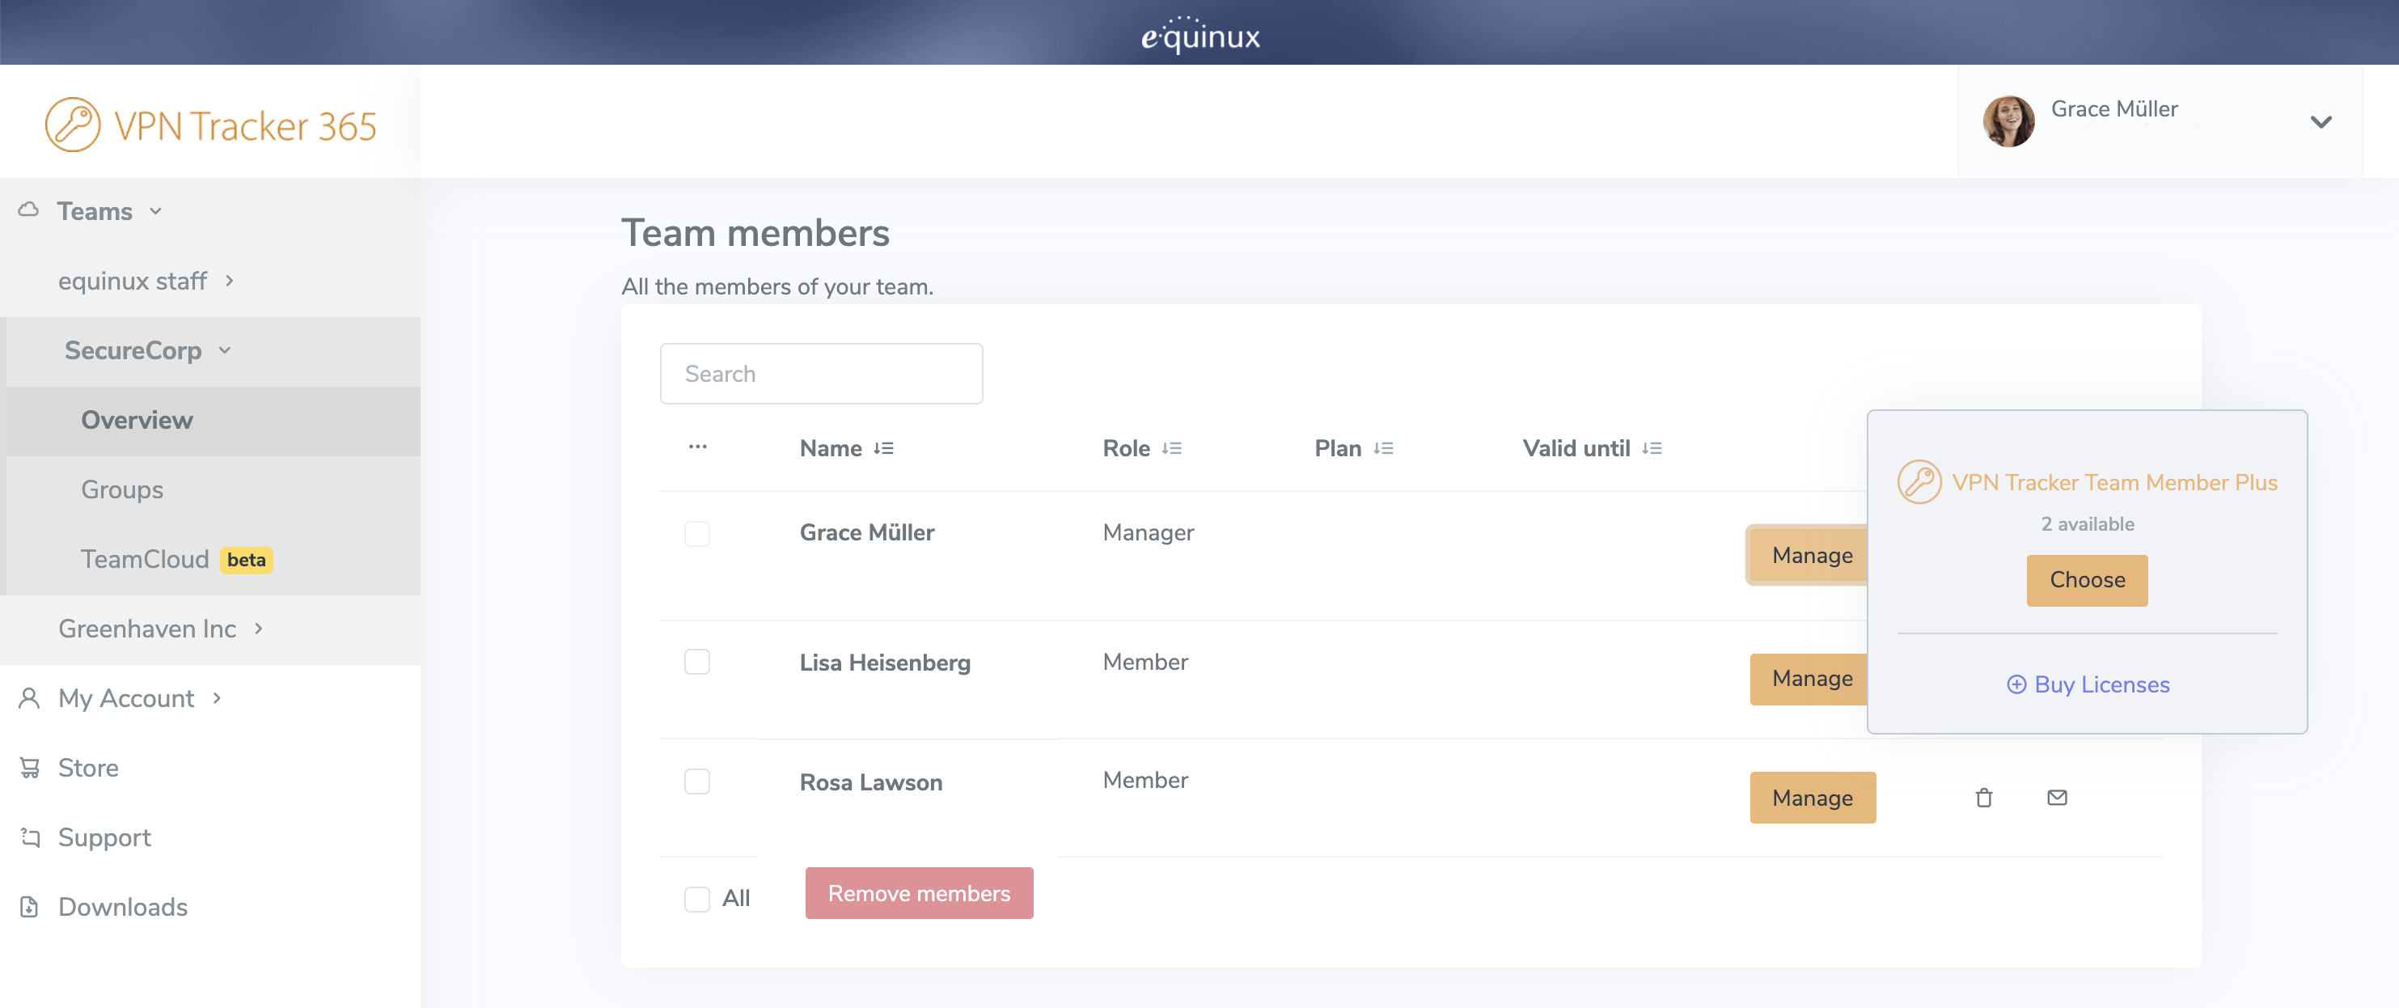This screenshot has height=1008, width=2399.
Task: Click the Name column header label
Action: [x=830, y=448]
